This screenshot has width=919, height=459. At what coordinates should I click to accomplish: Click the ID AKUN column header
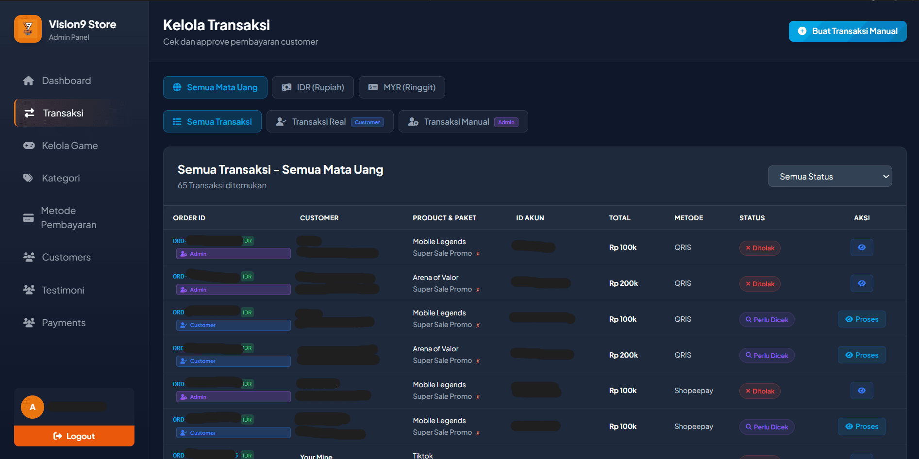tap(530, 218)
